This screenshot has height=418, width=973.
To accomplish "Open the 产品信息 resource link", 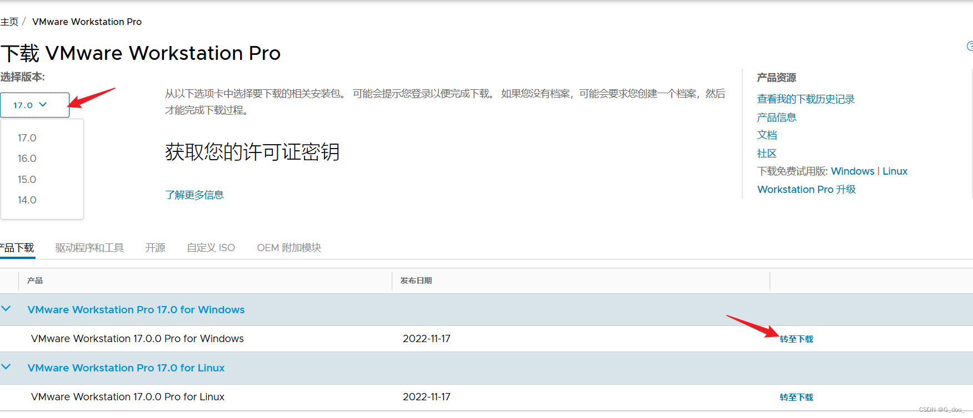I will (x=776, y=117).
